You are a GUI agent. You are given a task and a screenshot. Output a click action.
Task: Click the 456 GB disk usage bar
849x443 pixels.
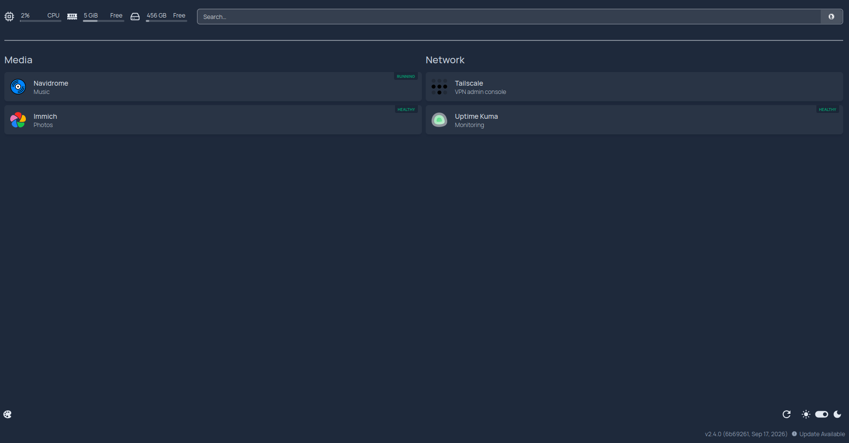coord(166,21)
